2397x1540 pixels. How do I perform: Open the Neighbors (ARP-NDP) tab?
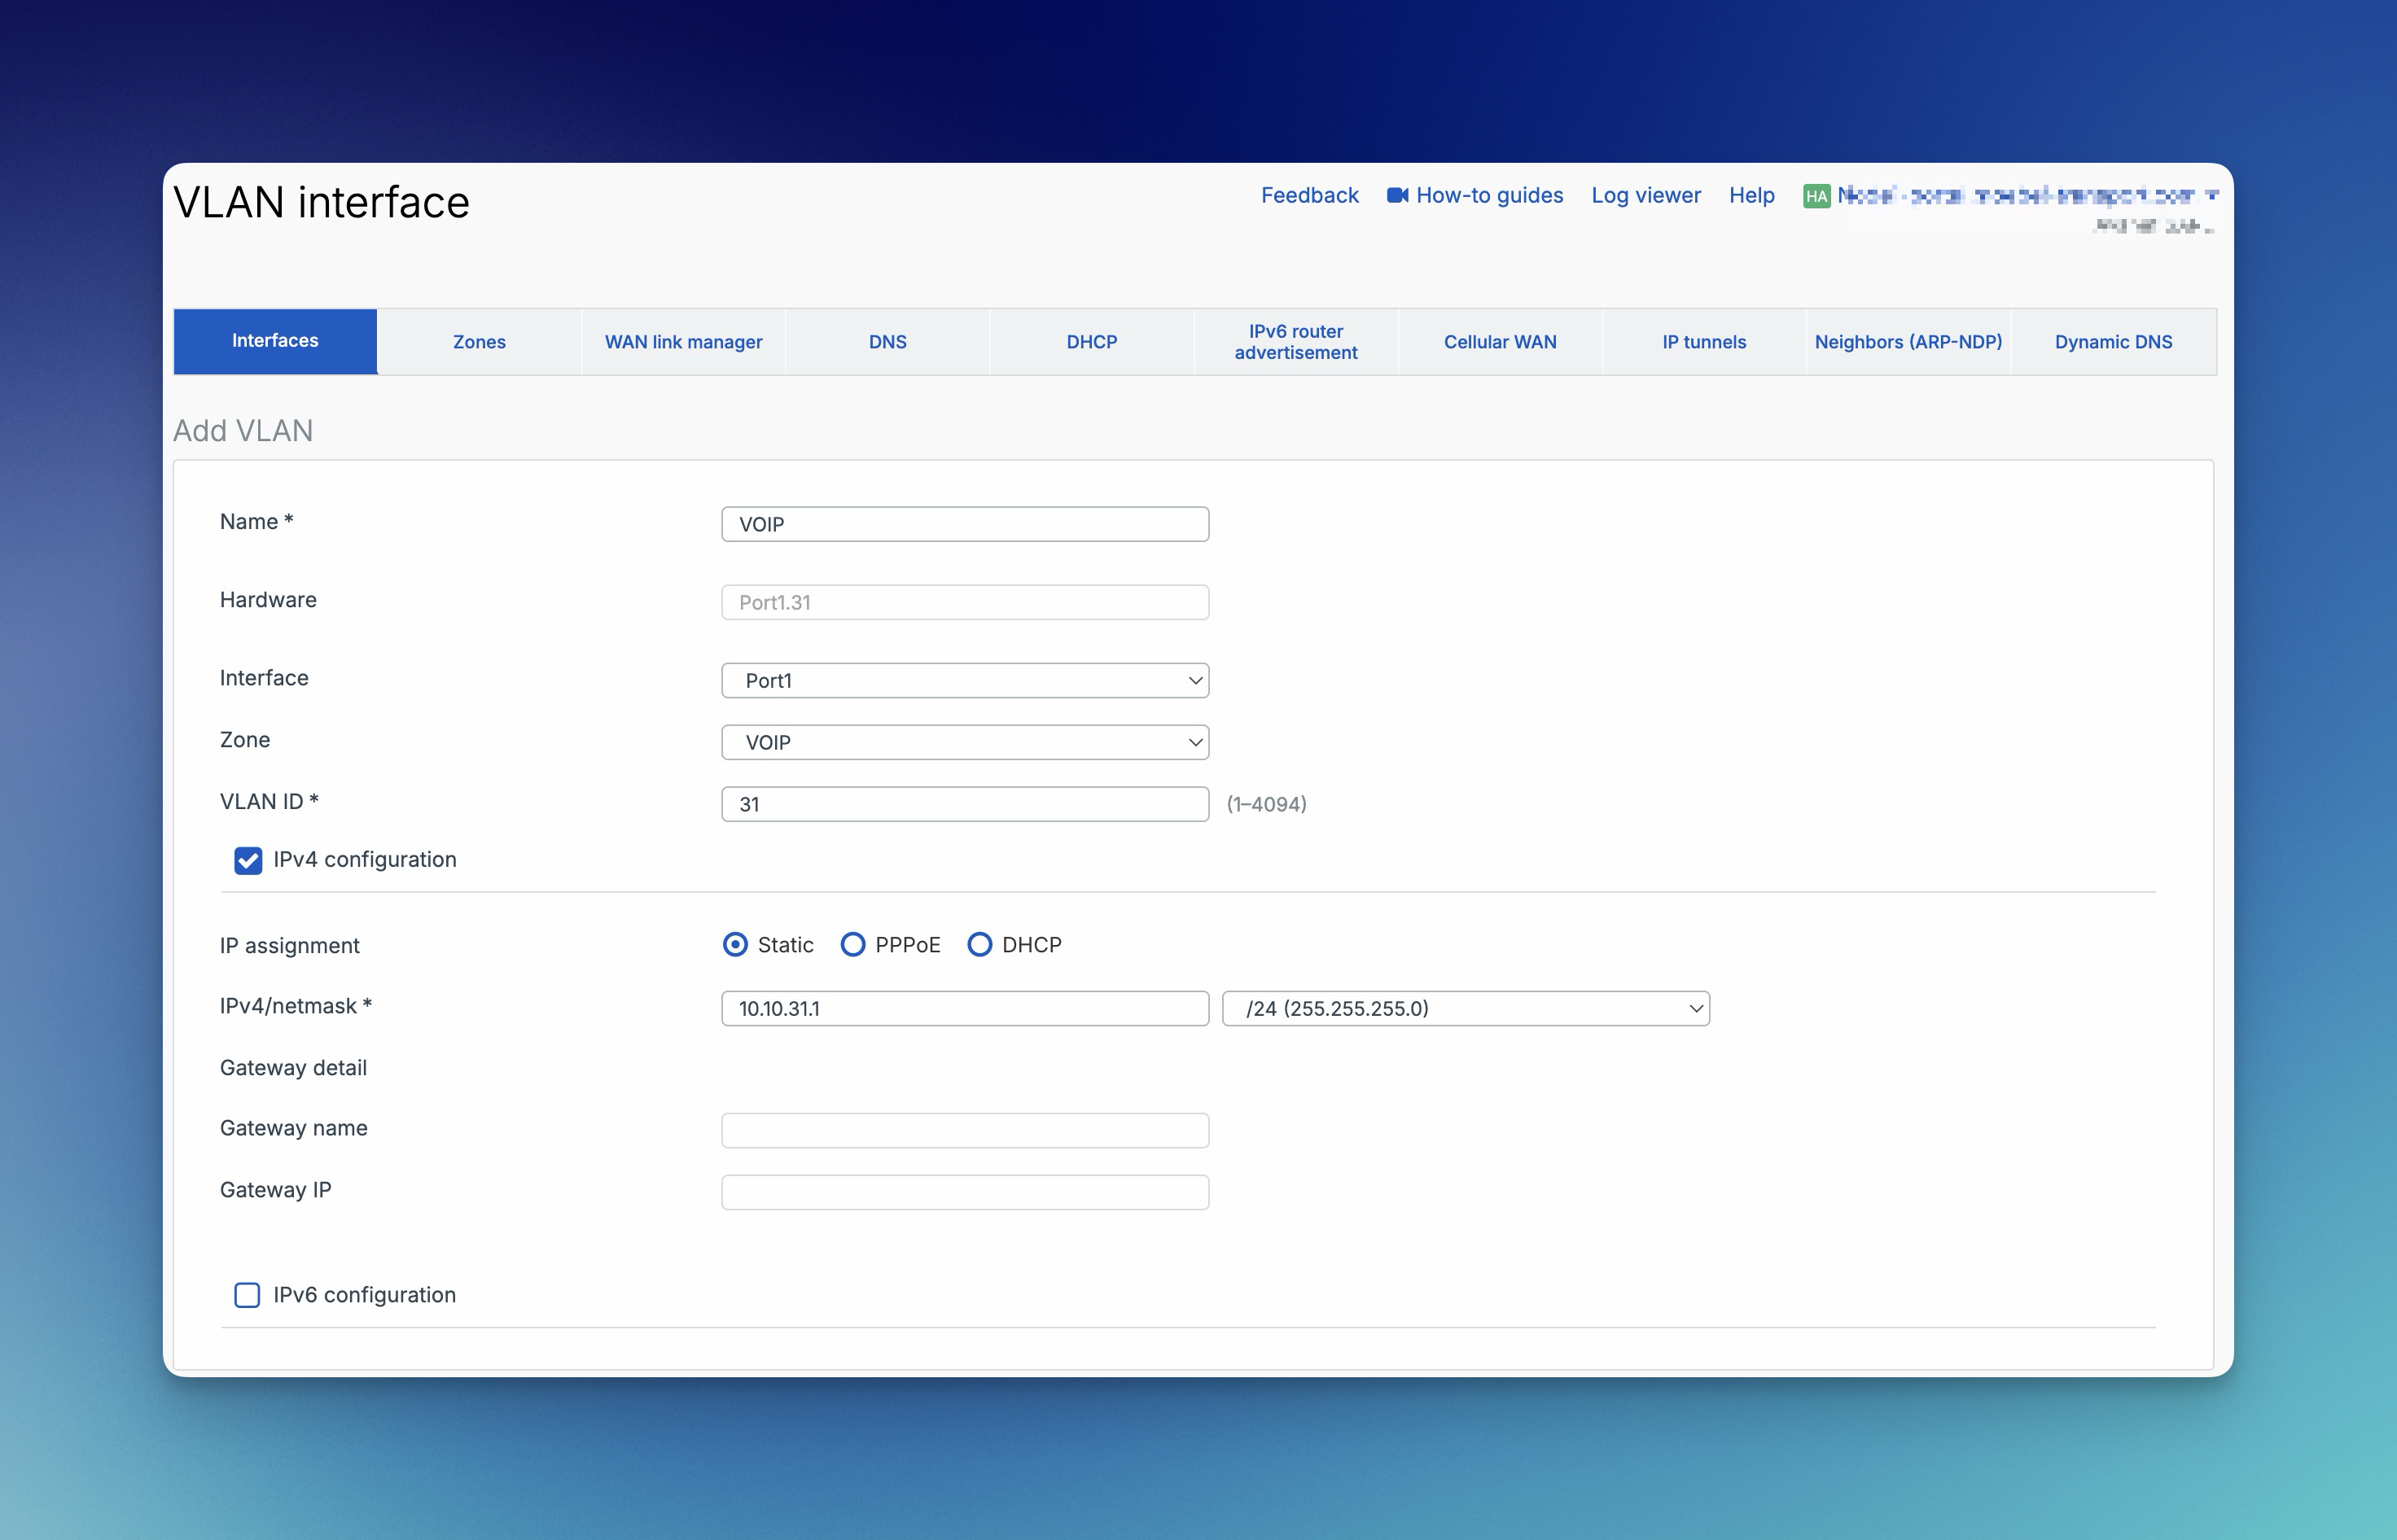(1908, 342)
